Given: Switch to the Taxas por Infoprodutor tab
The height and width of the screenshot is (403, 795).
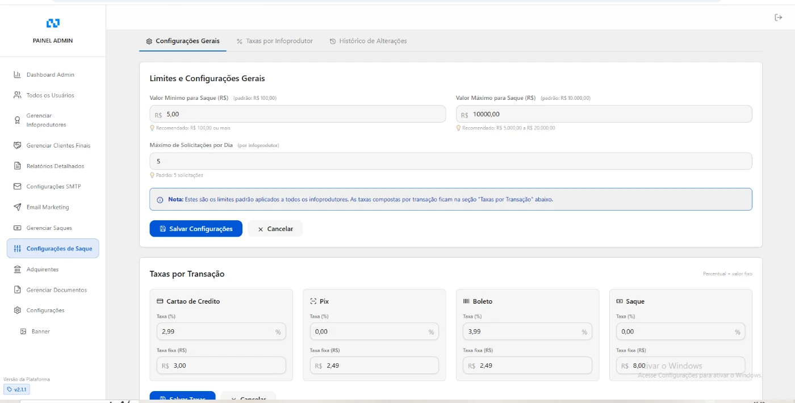Looking at the screenshot, I should pyautogui.click(x=275, y=41).
